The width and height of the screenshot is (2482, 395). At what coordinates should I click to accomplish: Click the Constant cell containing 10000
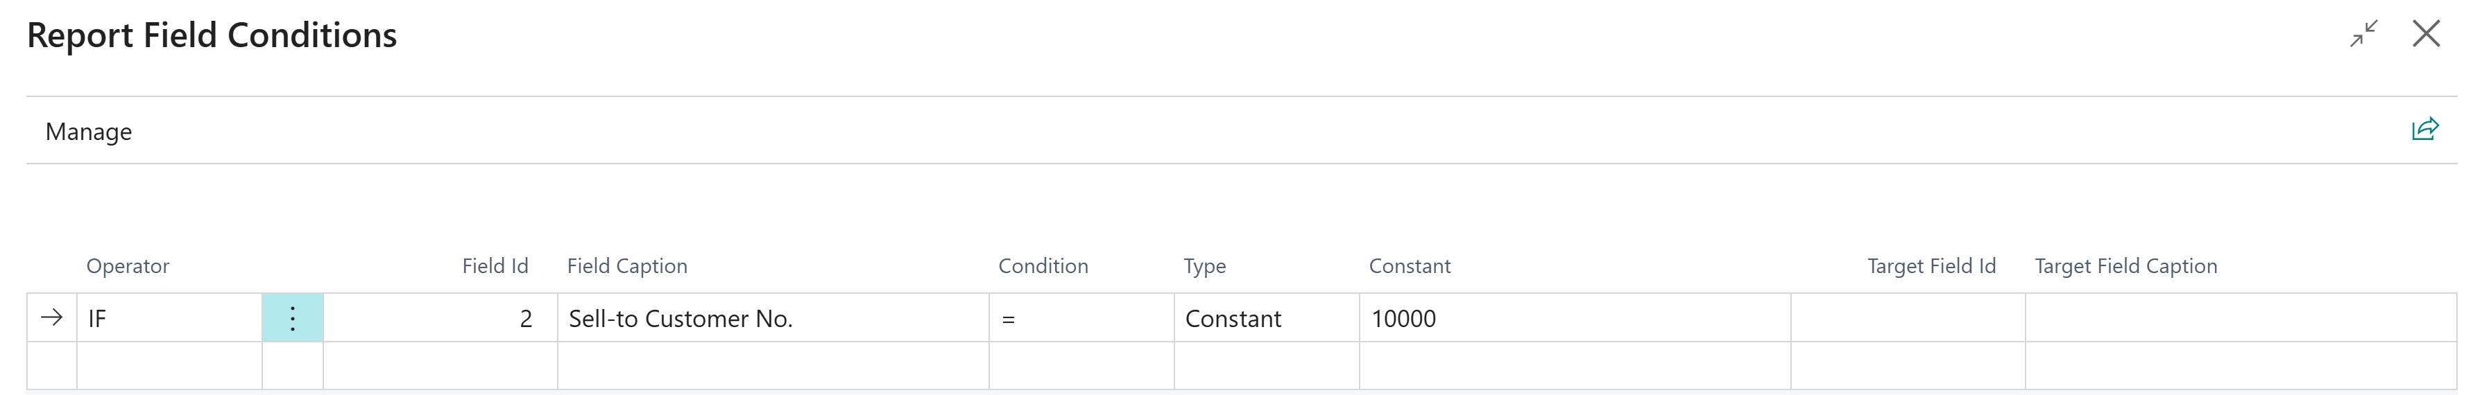[x=1573, y=318]
